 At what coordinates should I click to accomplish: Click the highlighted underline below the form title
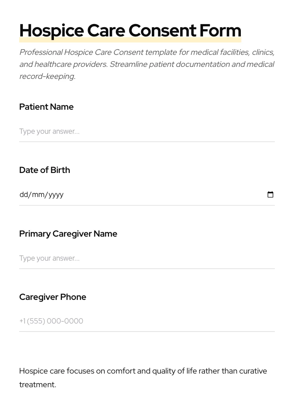click(130, 40)
